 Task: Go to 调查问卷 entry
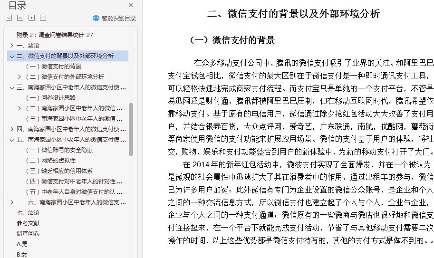pos(28,234)
